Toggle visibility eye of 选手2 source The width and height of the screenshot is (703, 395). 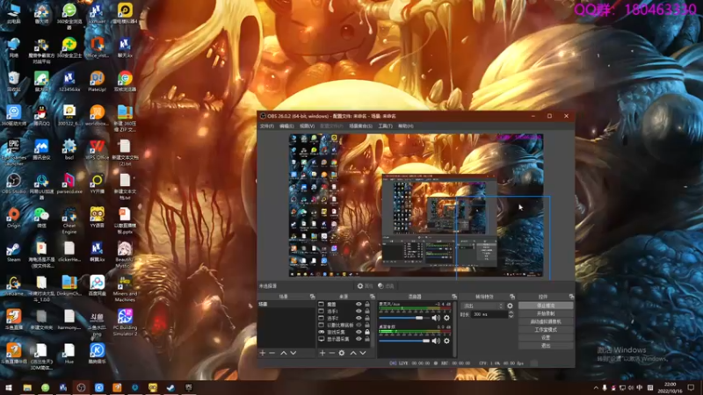click(359, 318)
